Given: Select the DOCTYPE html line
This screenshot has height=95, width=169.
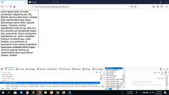Looking at the screenshot, I should (x=7, y=75).
